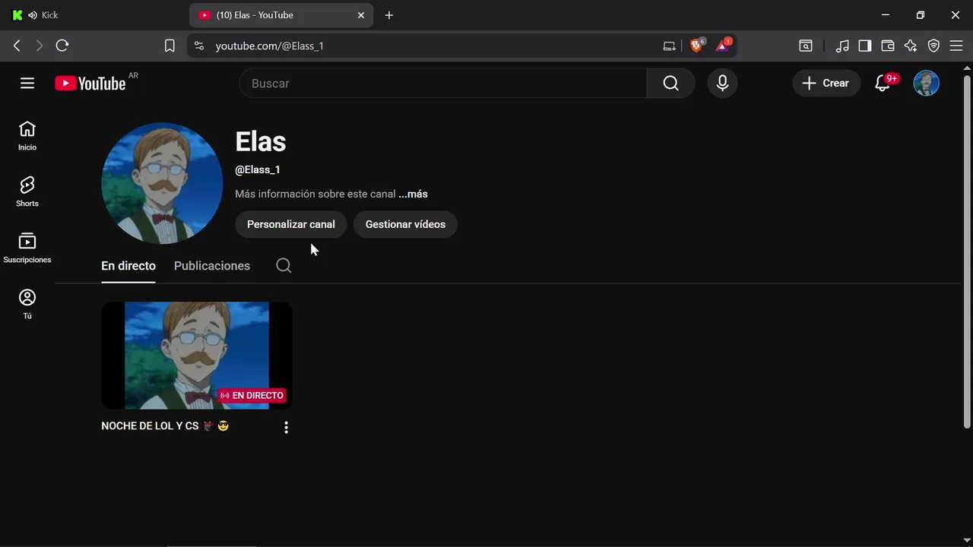Open the Crear button
The width and height of the screenshot is (973, 547).
tap(826, 84)
